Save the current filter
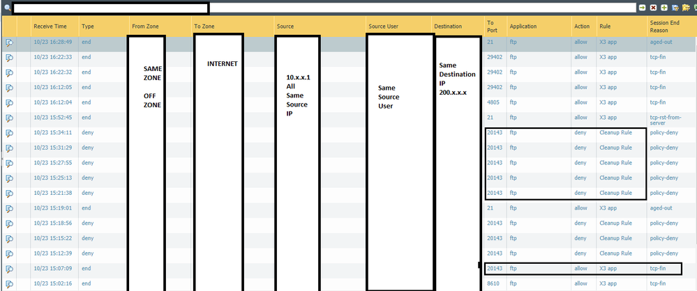The image size is (697, 291). pyautogui.click(x=675, y=8)
